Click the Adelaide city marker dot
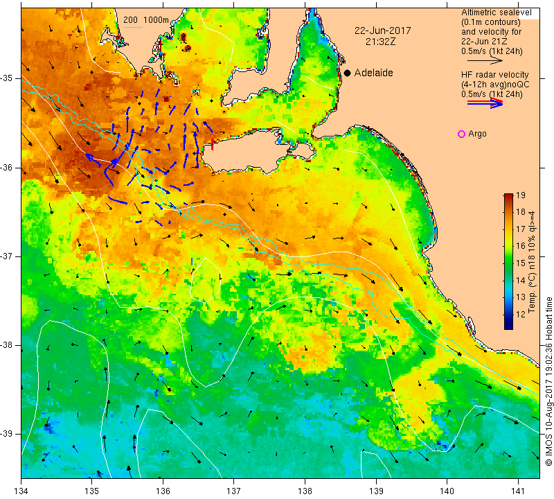 [x=348, y=73]
